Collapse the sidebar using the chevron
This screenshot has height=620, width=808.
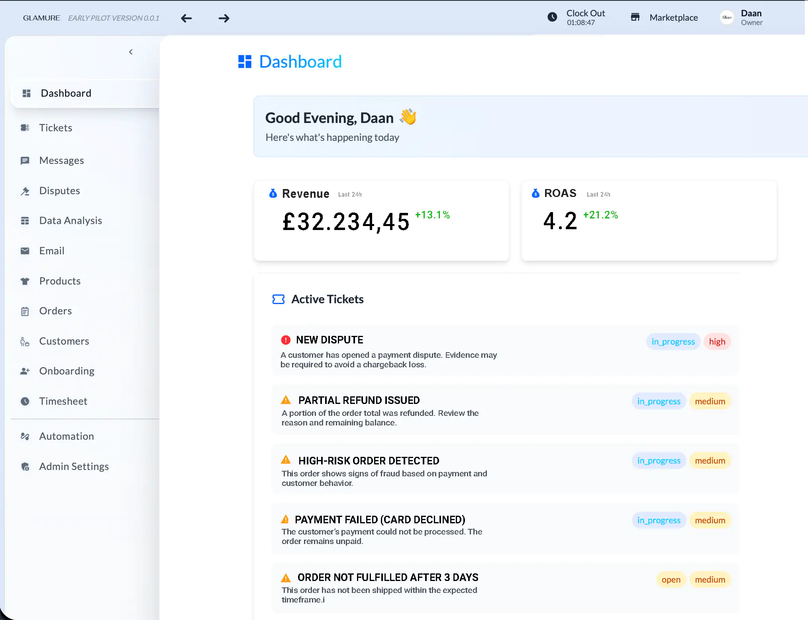click(131, 52)
